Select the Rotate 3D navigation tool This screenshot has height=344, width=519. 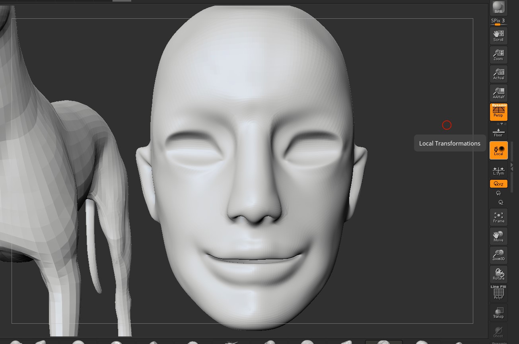498,274
